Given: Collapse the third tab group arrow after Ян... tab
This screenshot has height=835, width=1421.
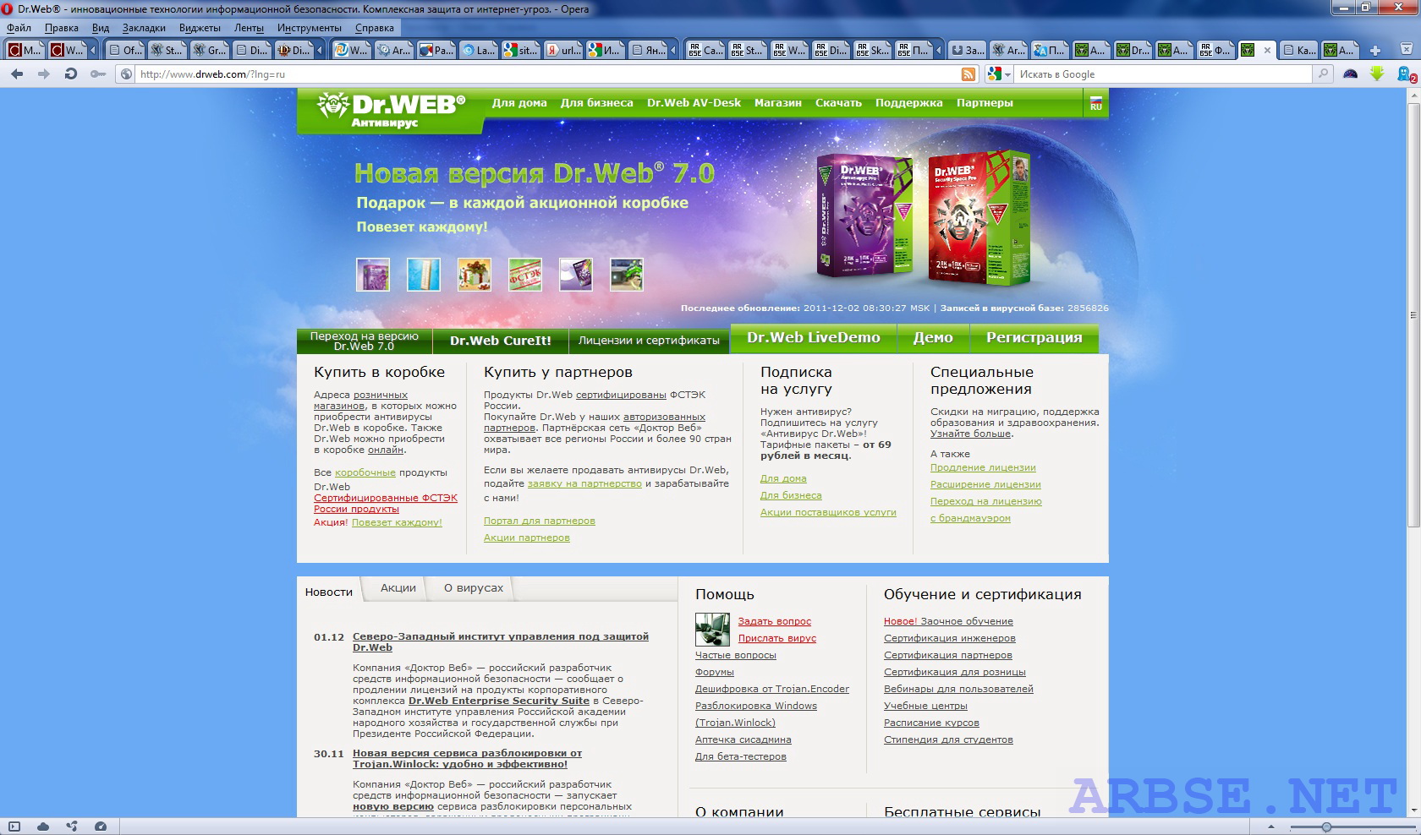Looking at the screenshot, I should tap(673, 50).
